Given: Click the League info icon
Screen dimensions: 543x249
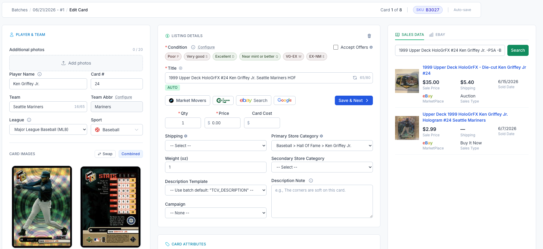Looking at the screenshot, I should [x=29, y=120].
